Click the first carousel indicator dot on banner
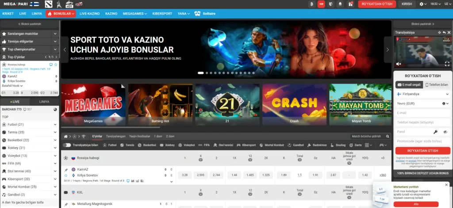453x208 pixels. [200, 73]
